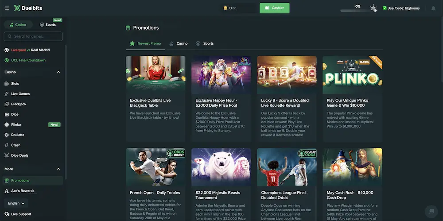Click the Live Games sidebar icon
443x221 pixels.
(7, 94)
